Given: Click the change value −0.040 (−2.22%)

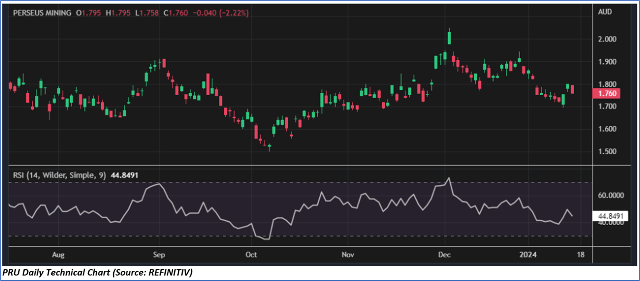Looking at the screenshot, I should [x=221, y=13].
